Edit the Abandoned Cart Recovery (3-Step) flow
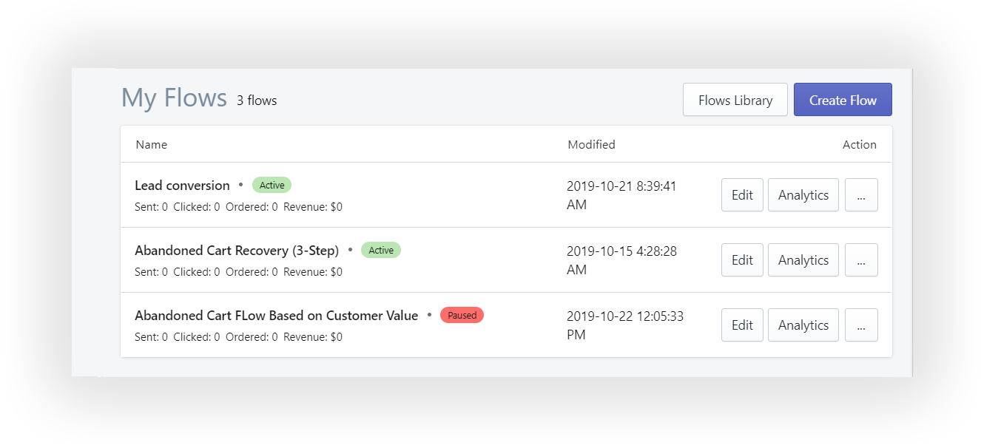 coord(742,260)
